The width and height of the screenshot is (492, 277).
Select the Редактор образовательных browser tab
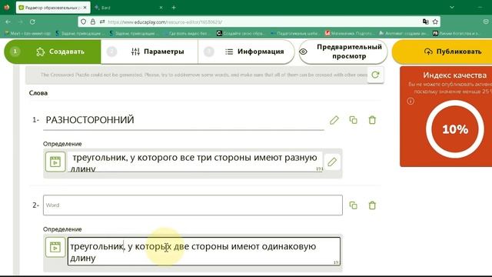tap(53, 8)
